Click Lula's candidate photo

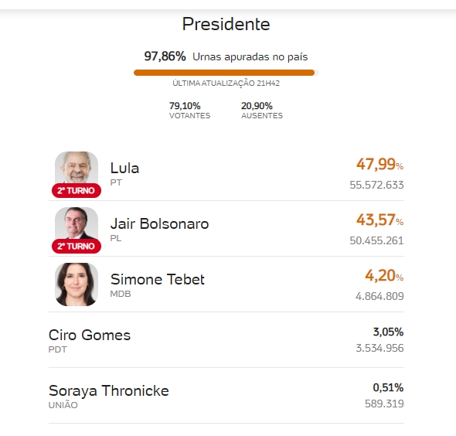[x=77, y=168]
